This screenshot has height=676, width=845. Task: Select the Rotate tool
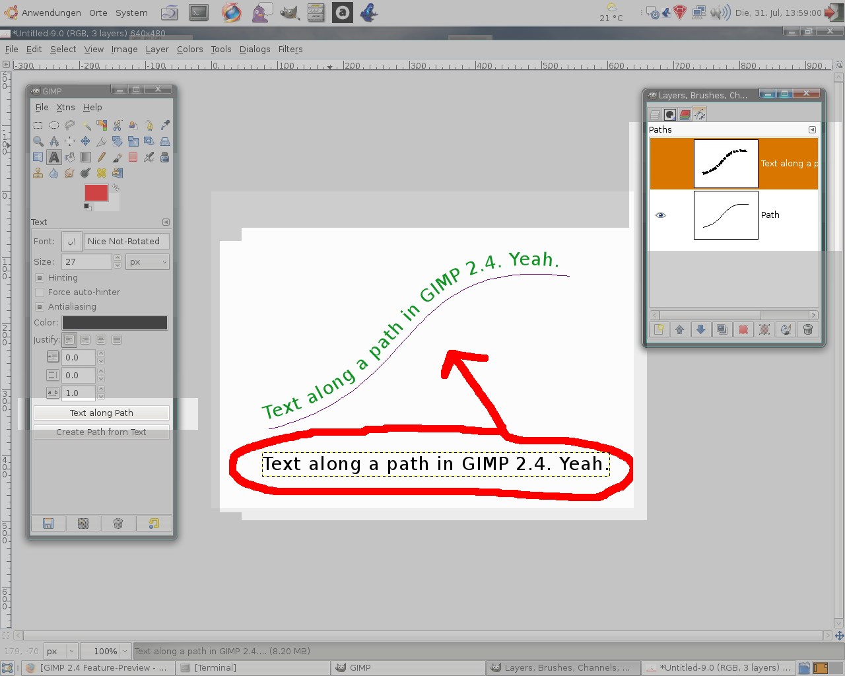(118, 141)
